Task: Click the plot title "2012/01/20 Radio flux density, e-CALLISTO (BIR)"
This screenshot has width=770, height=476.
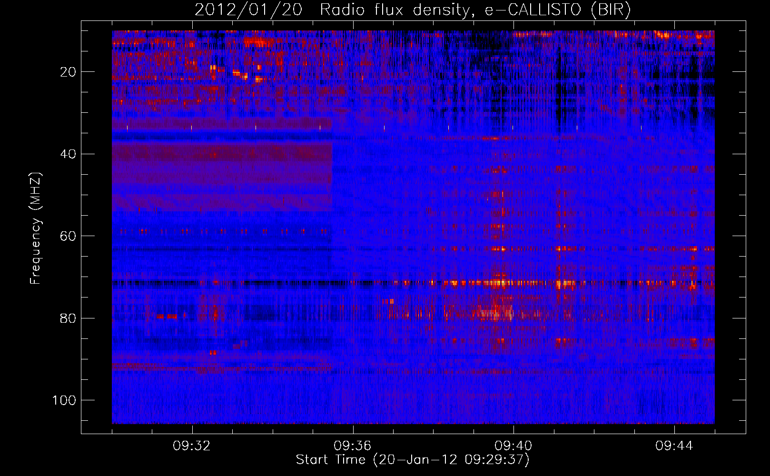Action: click(413, 10)
